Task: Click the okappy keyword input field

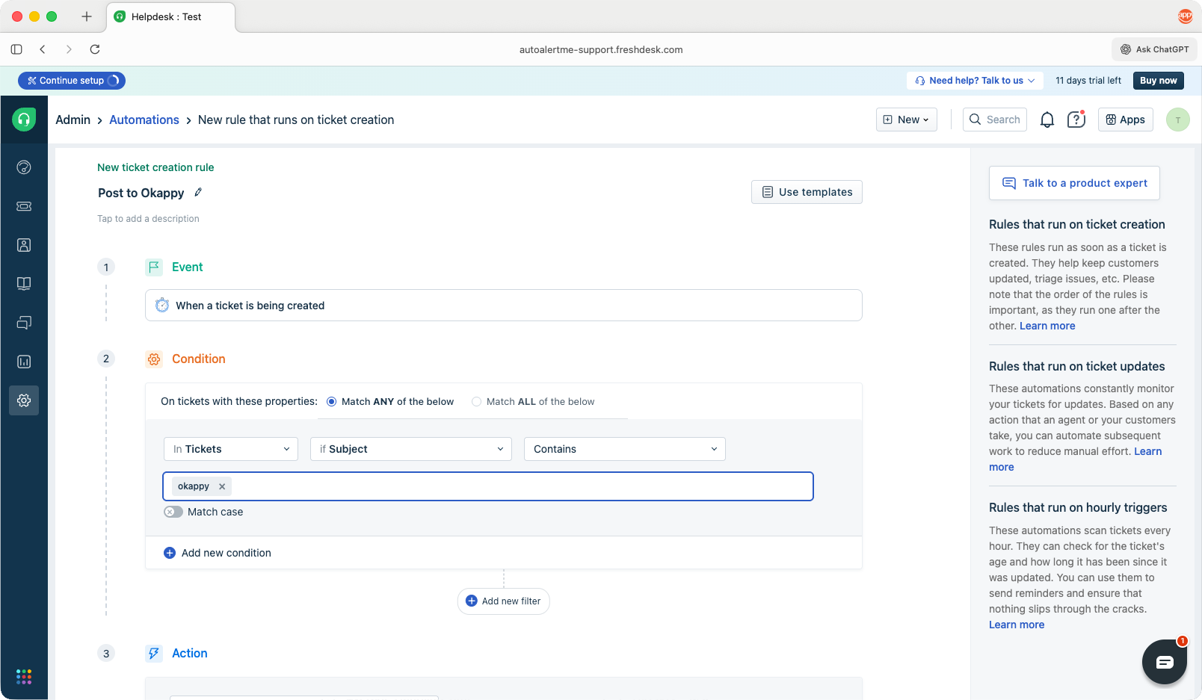Action: 488,486
